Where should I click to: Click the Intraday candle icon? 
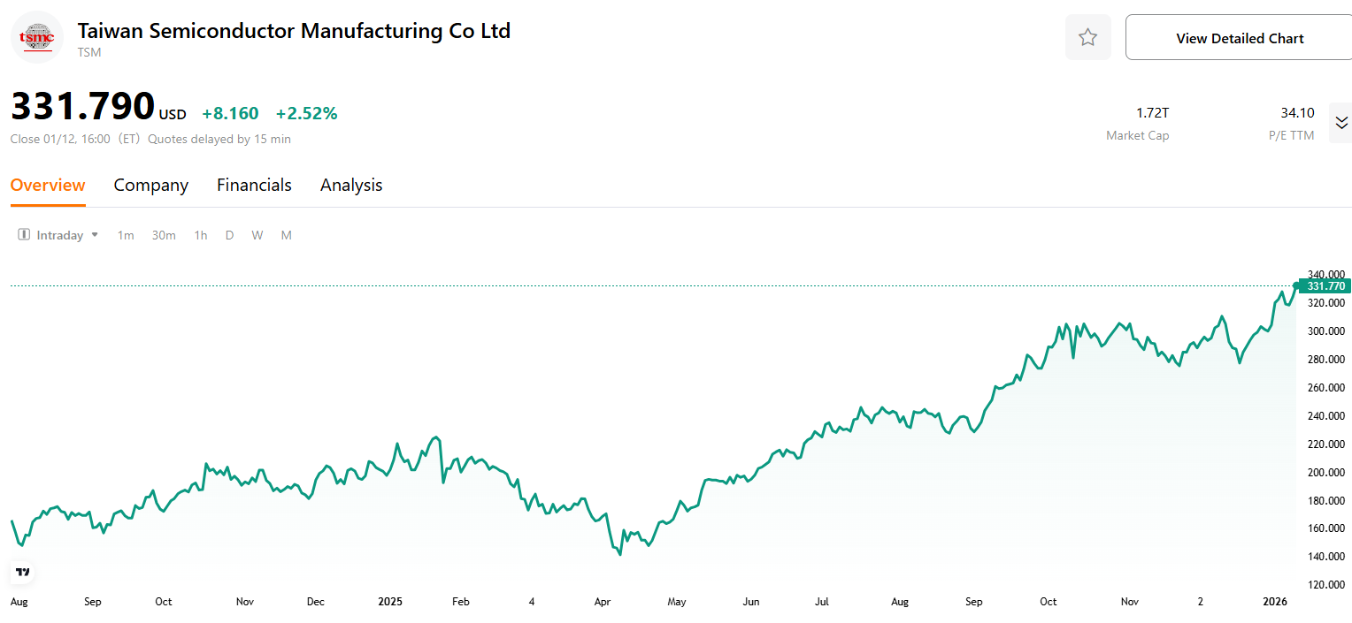[24, 235]
